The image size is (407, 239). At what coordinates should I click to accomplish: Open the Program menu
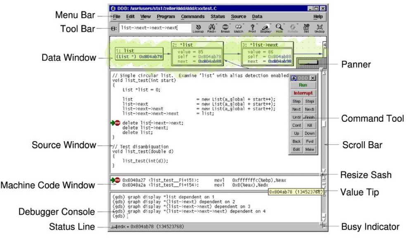(x=166, y=17)
